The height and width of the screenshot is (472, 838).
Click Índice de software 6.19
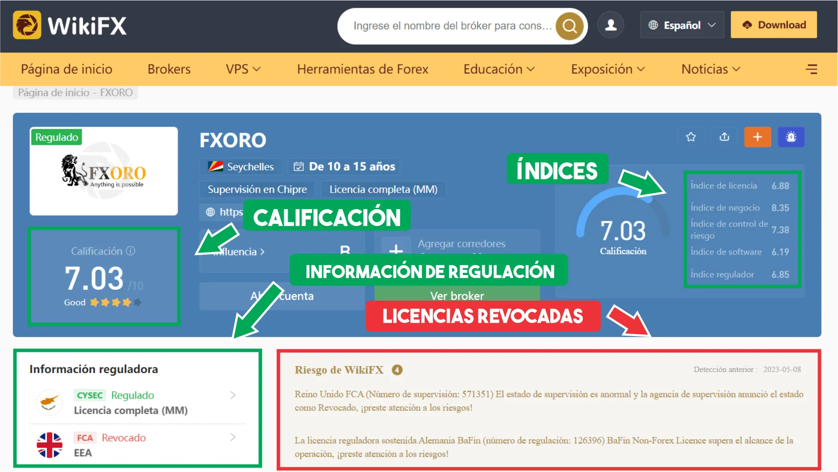click(740, 252)
